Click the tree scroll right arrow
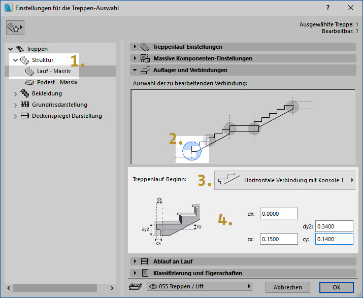 [112, 288]
